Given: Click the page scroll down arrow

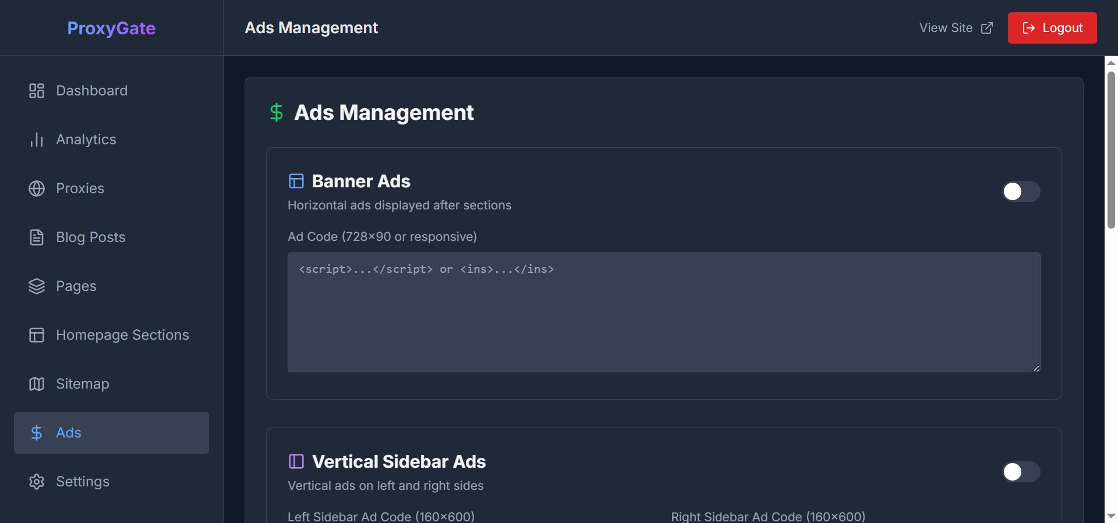Looking at the screenshot, I should click(1111, 515).
